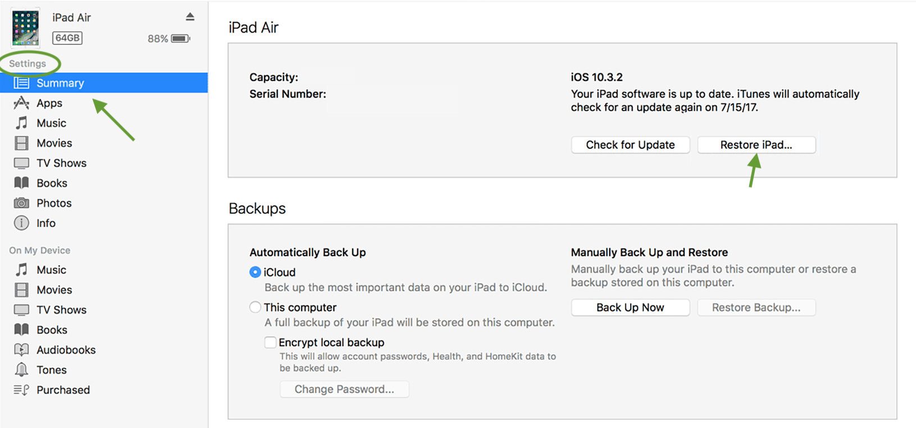Click the iPad Air device thumbnail

(x=25, y=27)
